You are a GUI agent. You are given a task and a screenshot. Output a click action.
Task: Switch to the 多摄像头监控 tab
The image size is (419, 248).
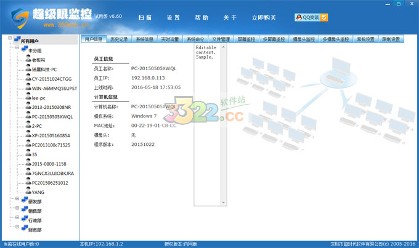click(x=336, y=39)
